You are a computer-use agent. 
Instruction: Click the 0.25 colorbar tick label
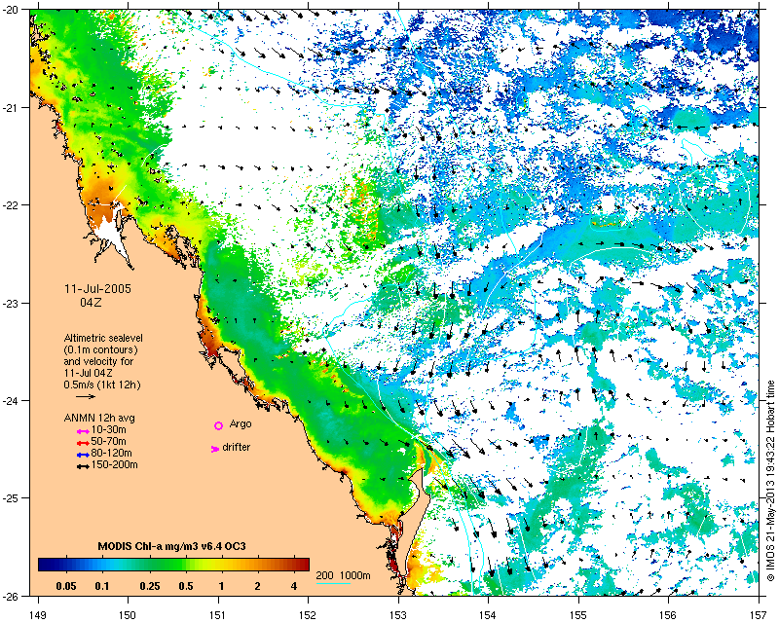click(x=150, y=586)
